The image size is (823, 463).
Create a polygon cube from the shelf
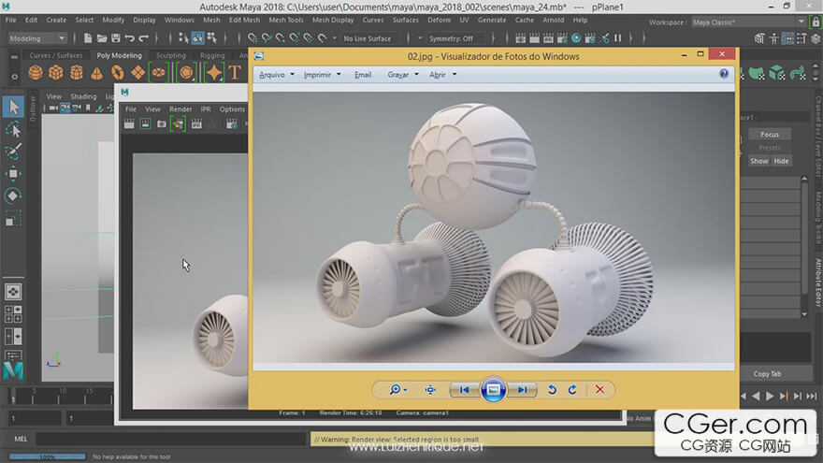pos(56,72)
